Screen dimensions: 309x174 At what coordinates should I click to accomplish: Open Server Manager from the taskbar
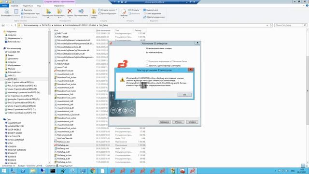point(13,171)
